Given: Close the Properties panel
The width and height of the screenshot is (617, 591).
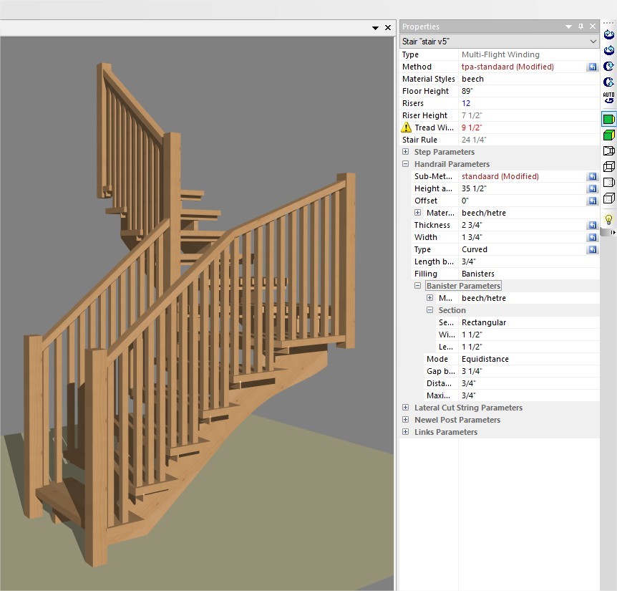Looking at the screenshot, I should pyautogui.click(x=593, y=27).
